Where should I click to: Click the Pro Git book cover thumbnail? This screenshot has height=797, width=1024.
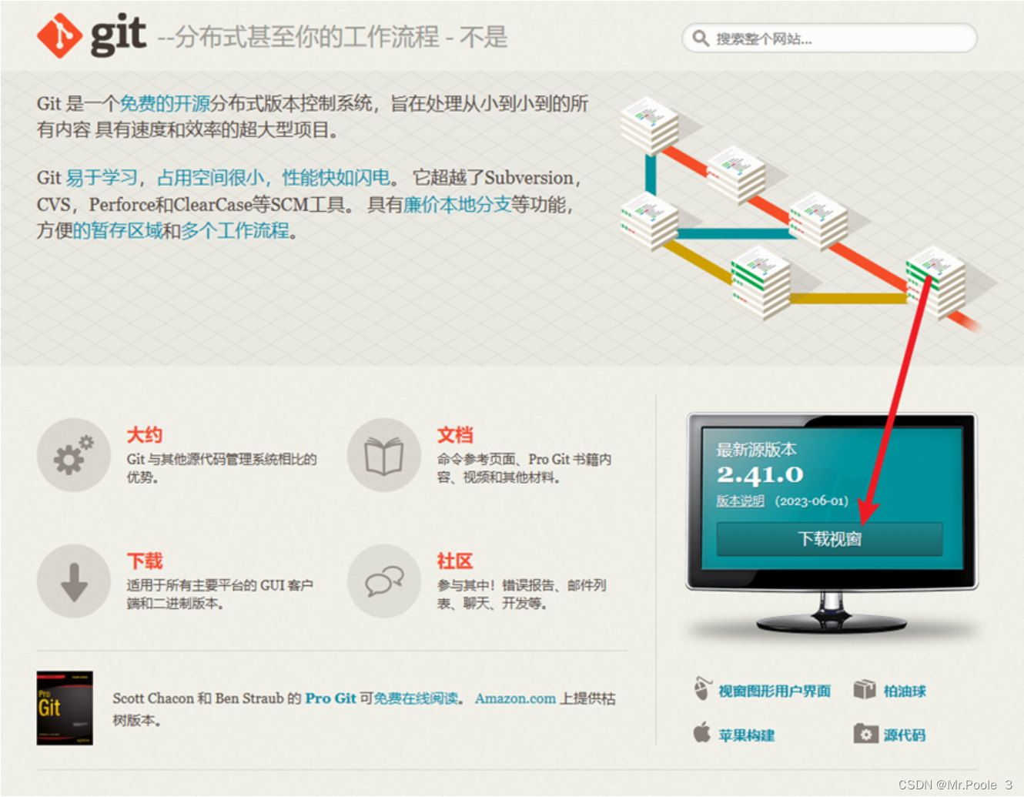(x=65, y=708)
